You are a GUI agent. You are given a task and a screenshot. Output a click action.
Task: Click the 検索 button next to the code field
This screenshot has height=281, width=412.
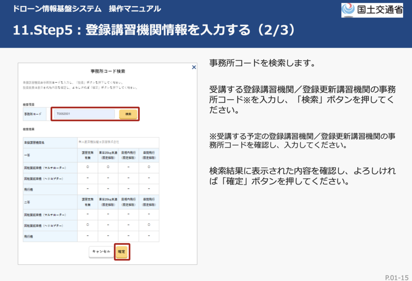pos(128,114)
